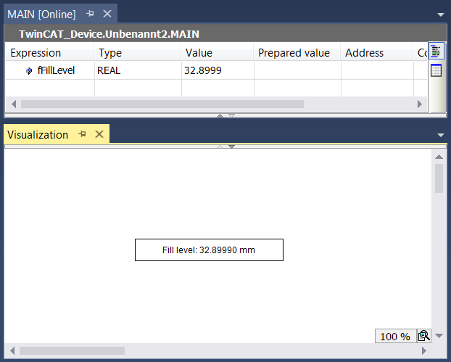Click the fFillLevel variable icon
The image size is (451, 362).
coord(29,71)
